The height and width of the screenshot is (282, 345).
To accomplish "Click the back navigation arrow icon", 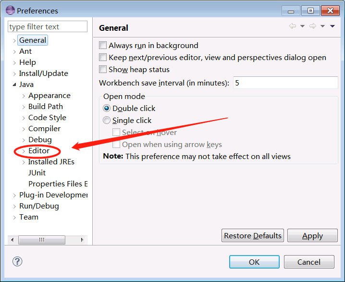I will point(292,26).
